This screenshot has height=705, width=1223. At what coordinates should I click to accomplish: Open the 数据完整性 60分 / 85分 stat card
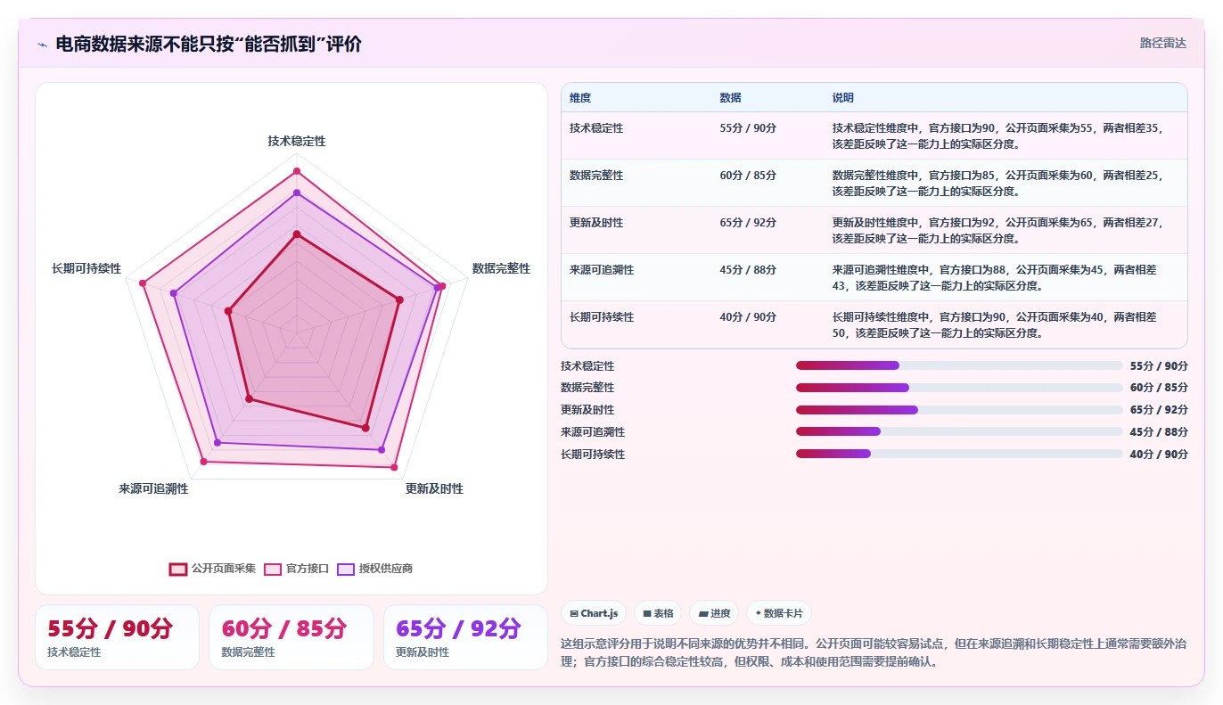[291, 637]
